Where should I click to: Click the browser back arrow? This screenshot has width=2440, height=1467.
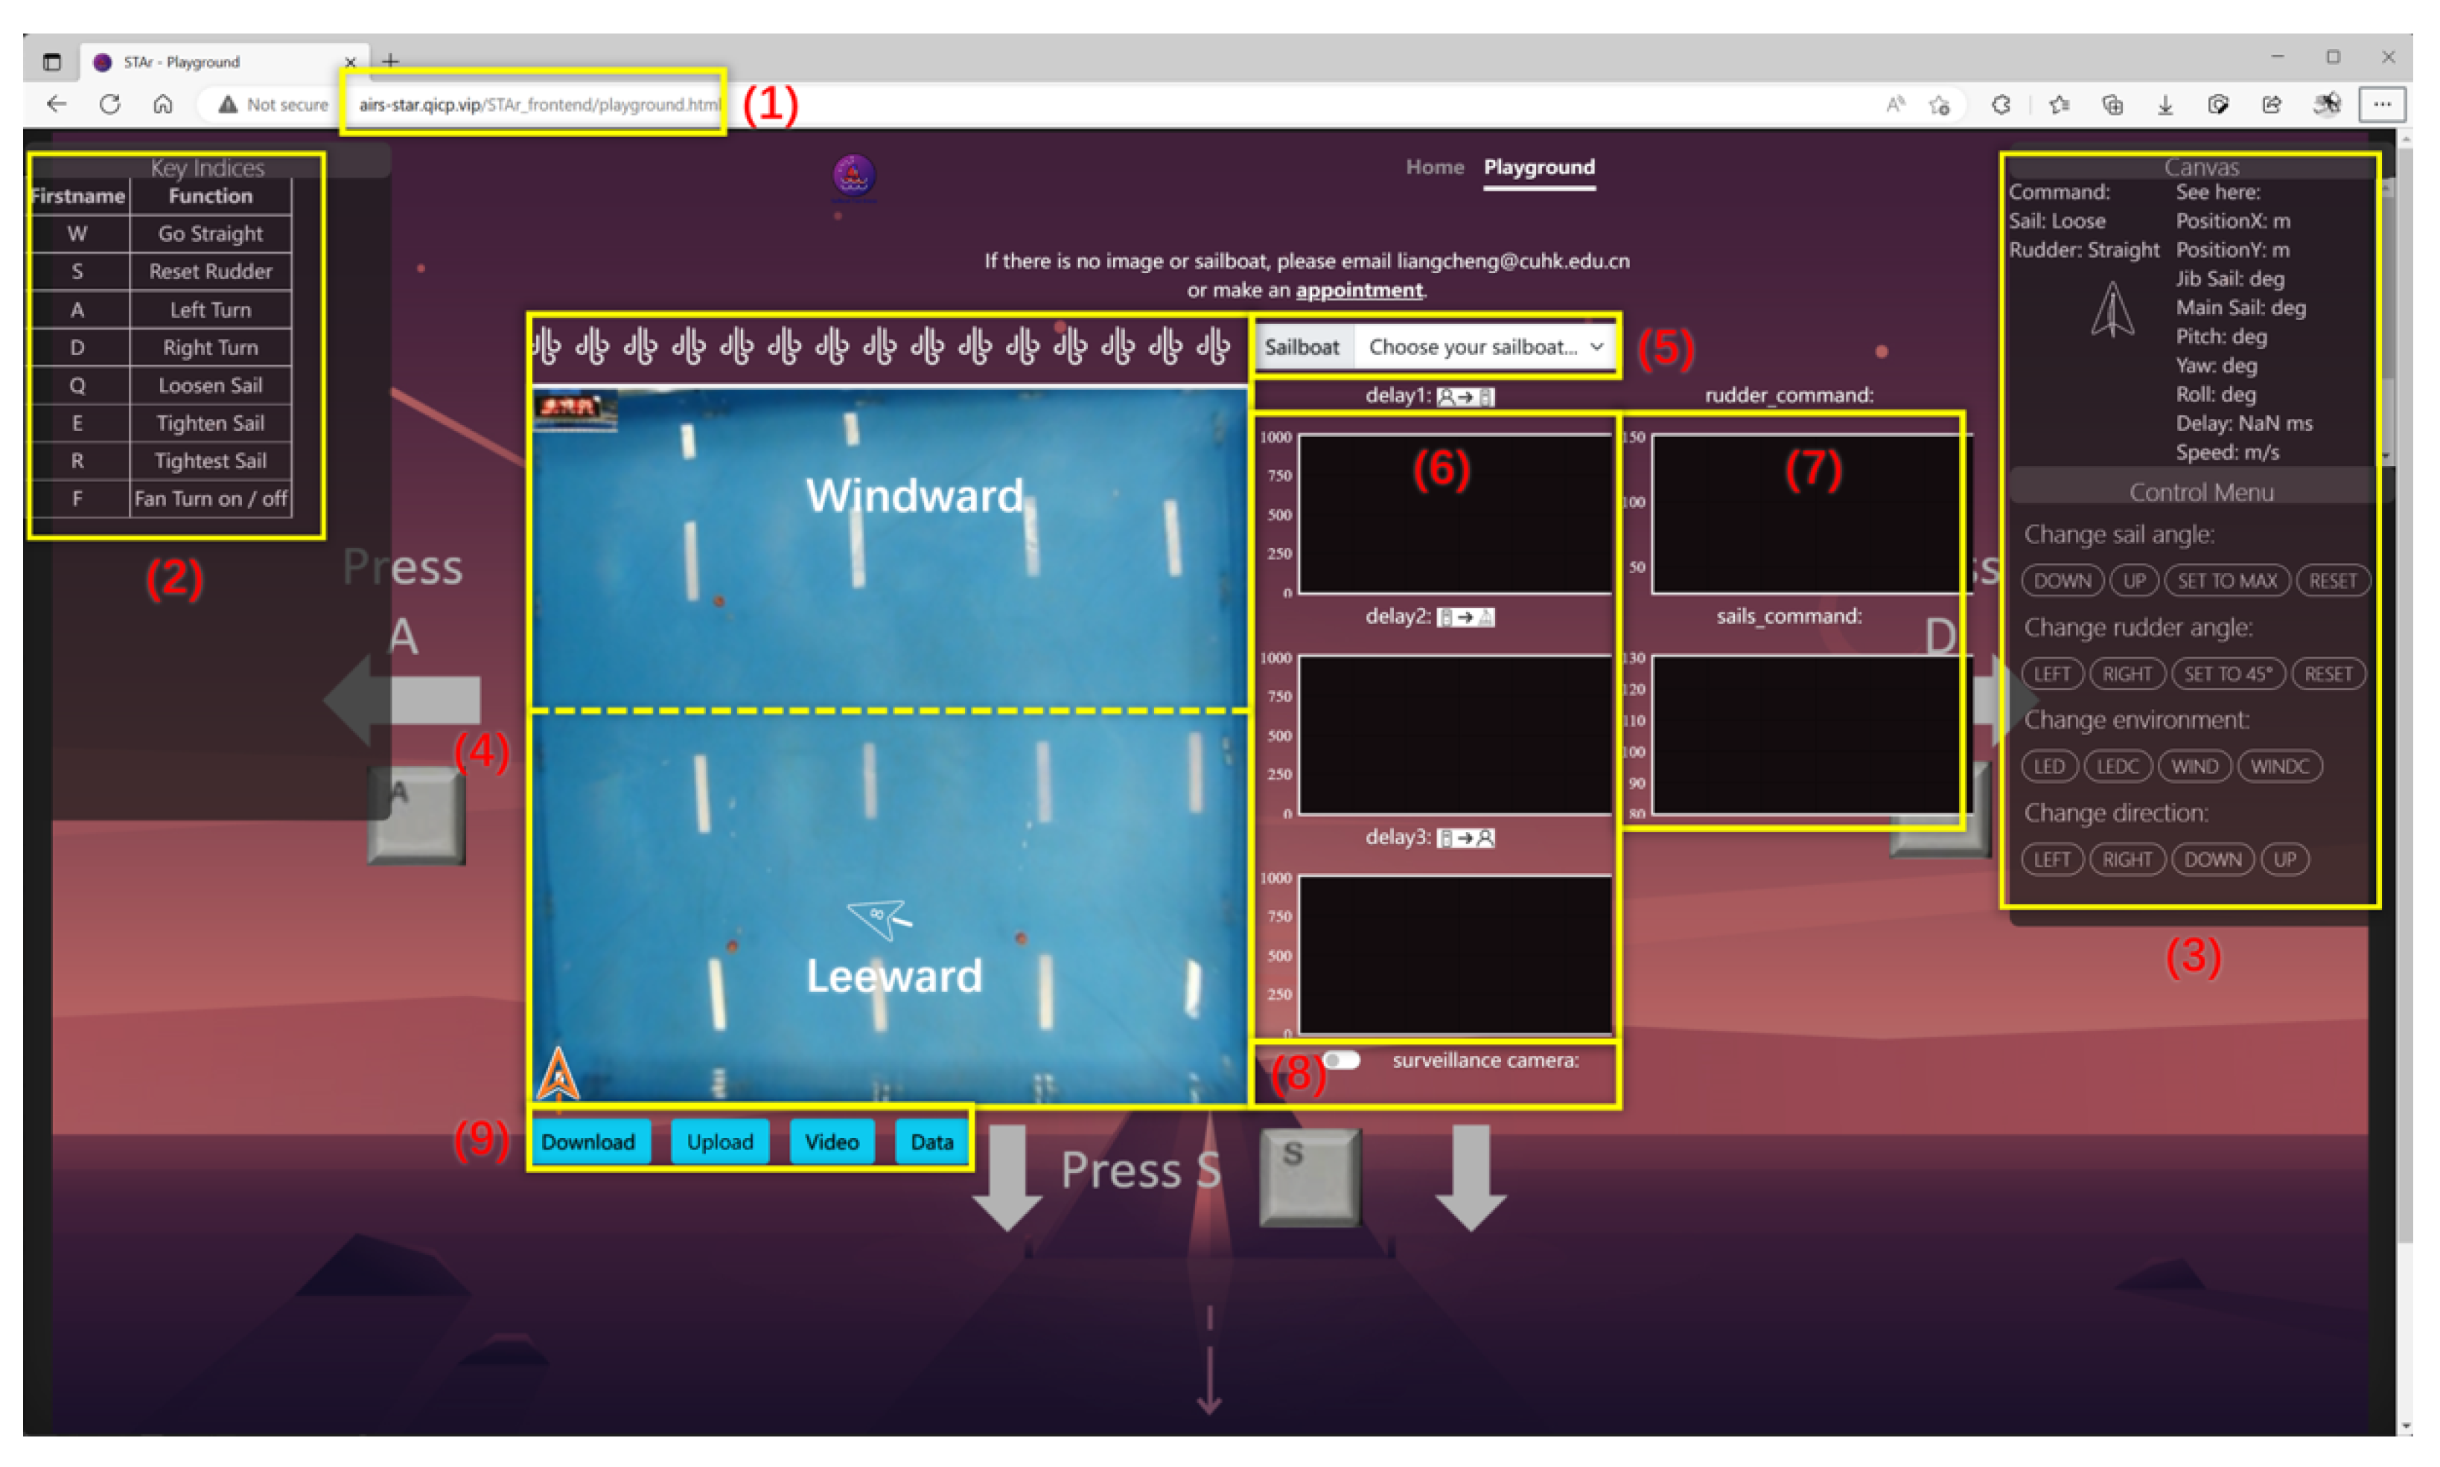[x=57, y=103]
